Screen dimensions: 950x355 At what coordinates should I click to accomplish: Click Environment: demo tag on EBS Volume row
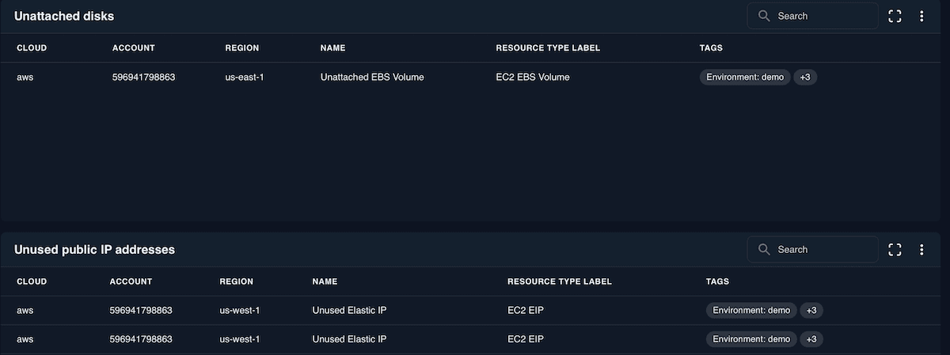pos(744,77)
